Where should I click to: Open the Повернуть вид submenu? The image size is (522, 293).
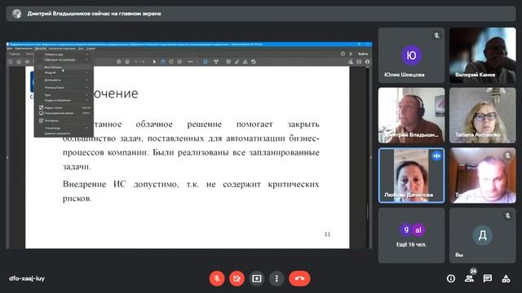tap(64, 55)
